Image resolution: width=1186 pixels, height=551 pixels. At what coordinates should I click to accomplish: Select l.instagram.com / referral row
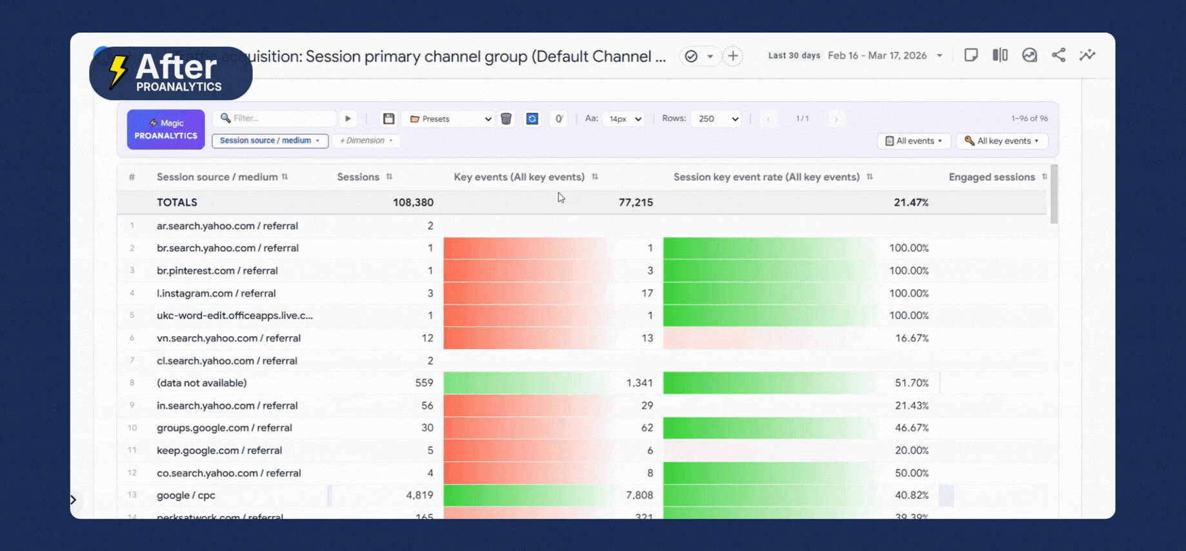pos(582,293)
